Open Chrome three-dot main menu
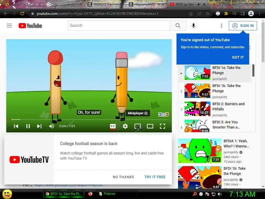The width and height of the screenshot is (265, 199). coord(259,13)
